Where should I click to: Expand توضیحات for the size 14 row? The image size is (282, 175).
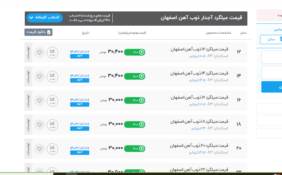click(x=28, y=76)
